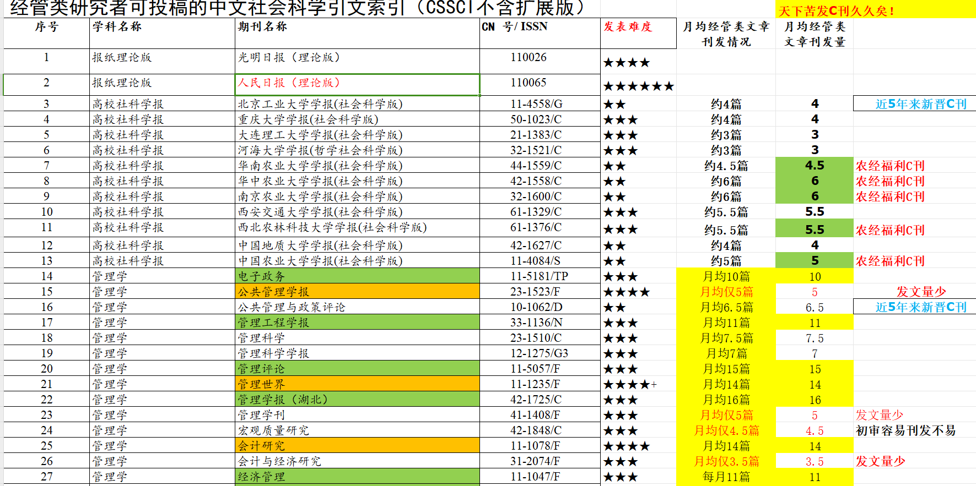Click the 每月11篇 cell
976x486 pixels.
tap(726, 477)
